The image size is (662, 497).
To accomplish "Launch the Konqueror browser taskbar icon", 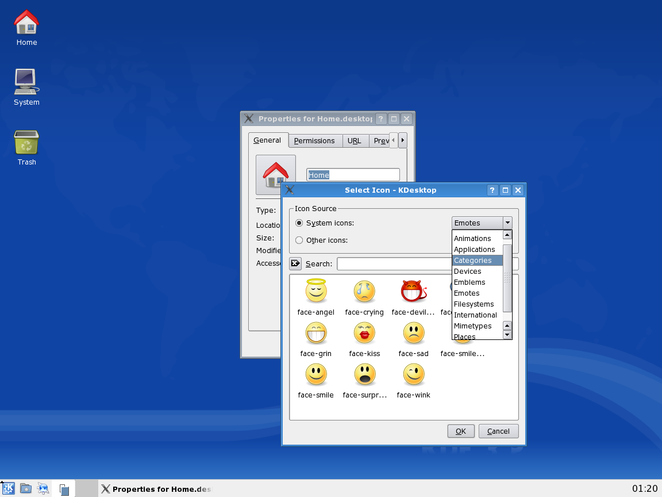I will point(43,488).
